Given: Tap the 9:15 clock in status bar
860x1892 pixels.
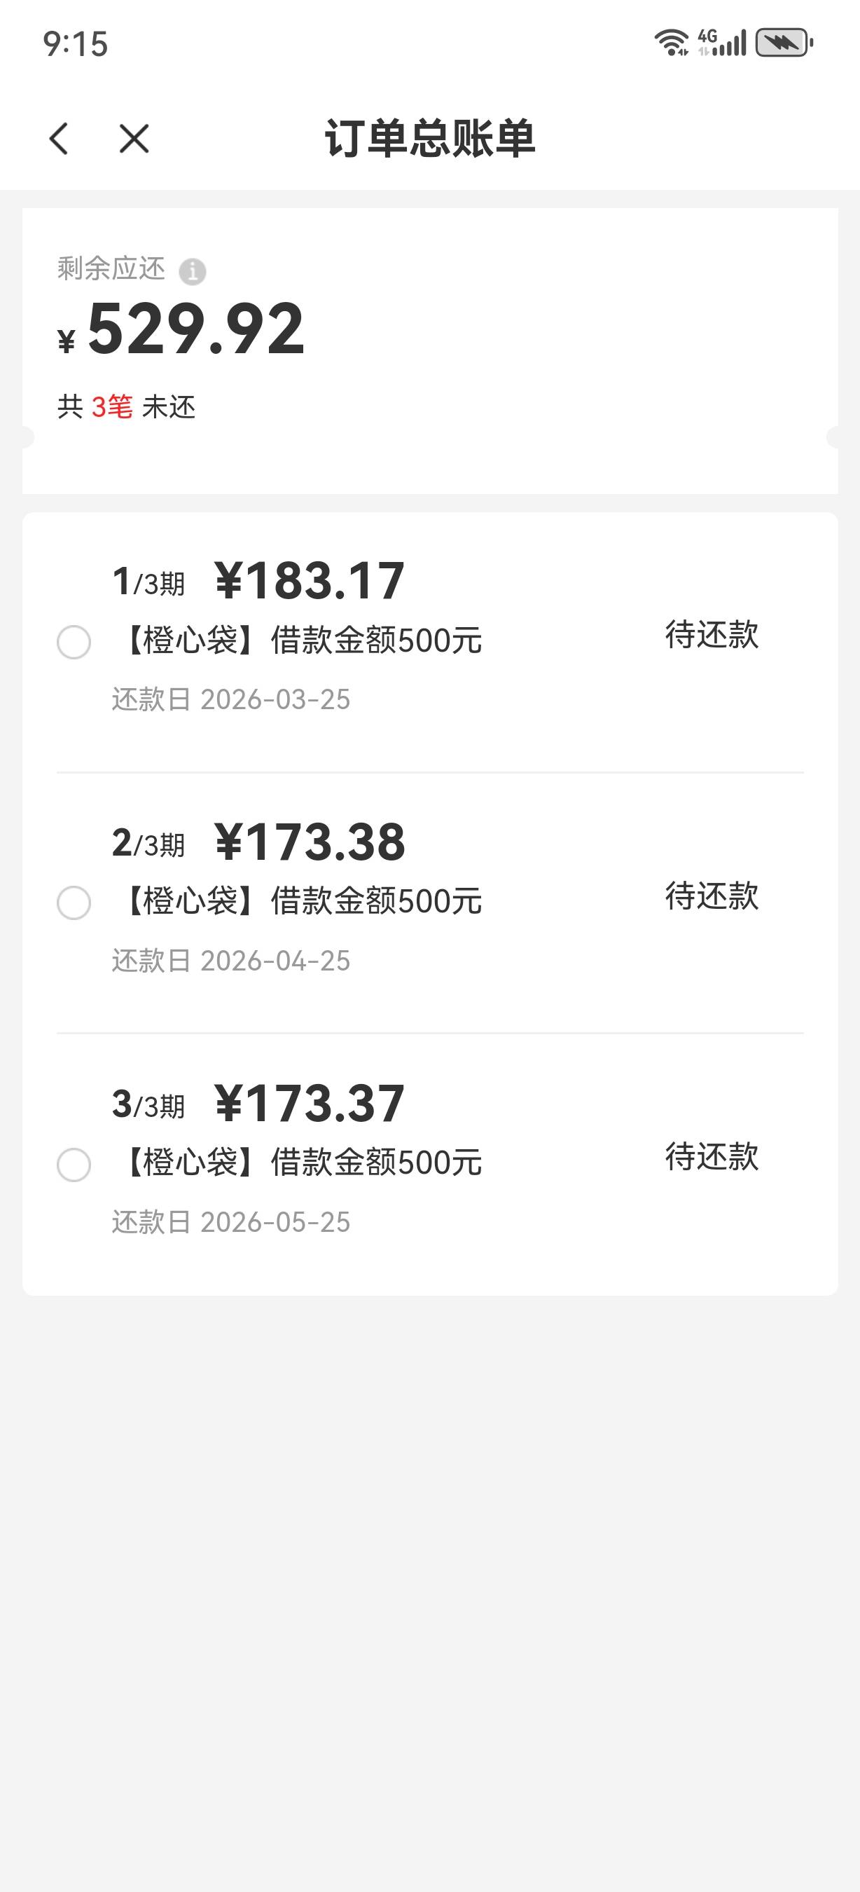Looking at the screenshot, I should click(x=76, y=44).
